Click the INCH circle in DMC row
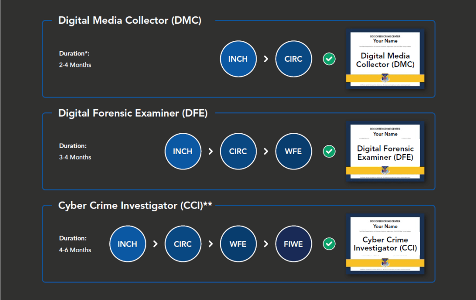This screenshot has width=476, height=300. point(238,59)
